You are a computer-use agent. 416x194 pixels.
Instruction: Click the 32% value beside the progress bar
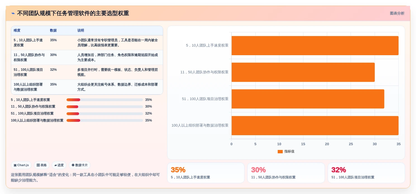[x=149, y=113]
